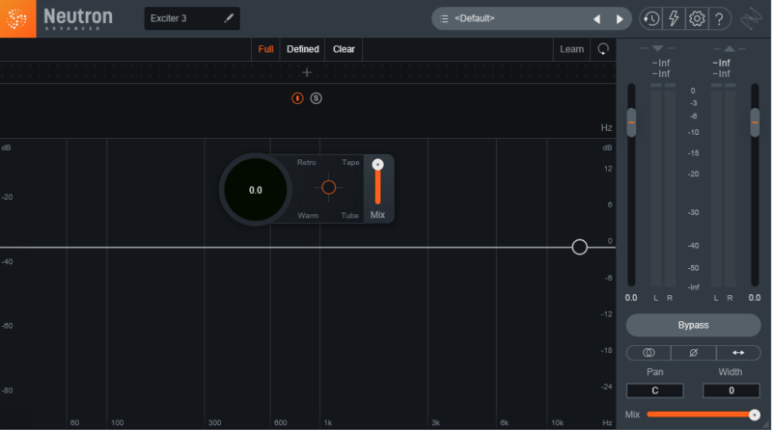Switch to the Defined mode tab
This screenshot has width=772, height=430.
(303, 49)
